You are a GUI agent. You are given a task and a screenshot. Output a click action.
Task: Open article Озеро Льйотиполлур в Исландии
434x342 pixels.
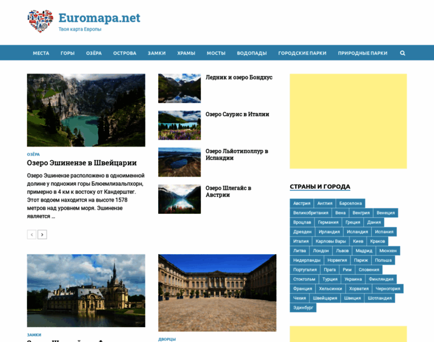click(236, 154)
